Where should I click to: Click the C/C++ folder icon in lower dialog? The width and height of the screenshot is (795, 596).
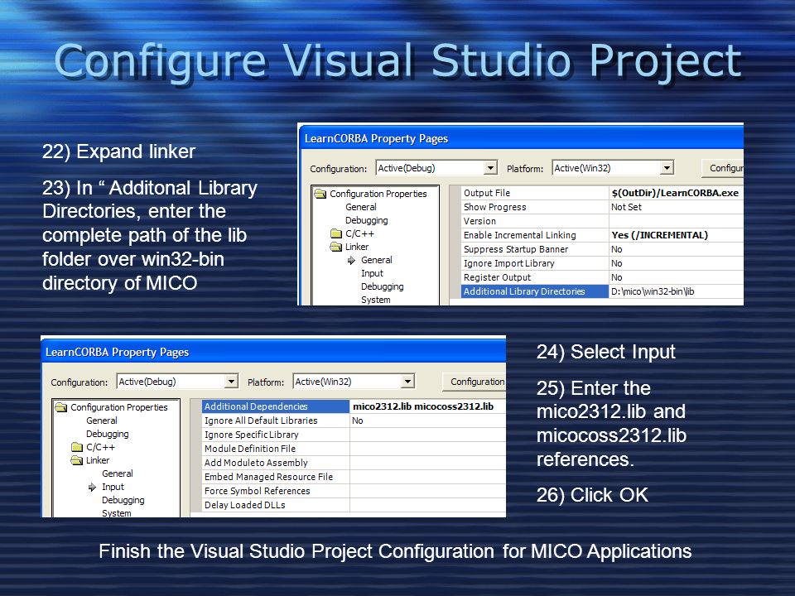(77, 447)
